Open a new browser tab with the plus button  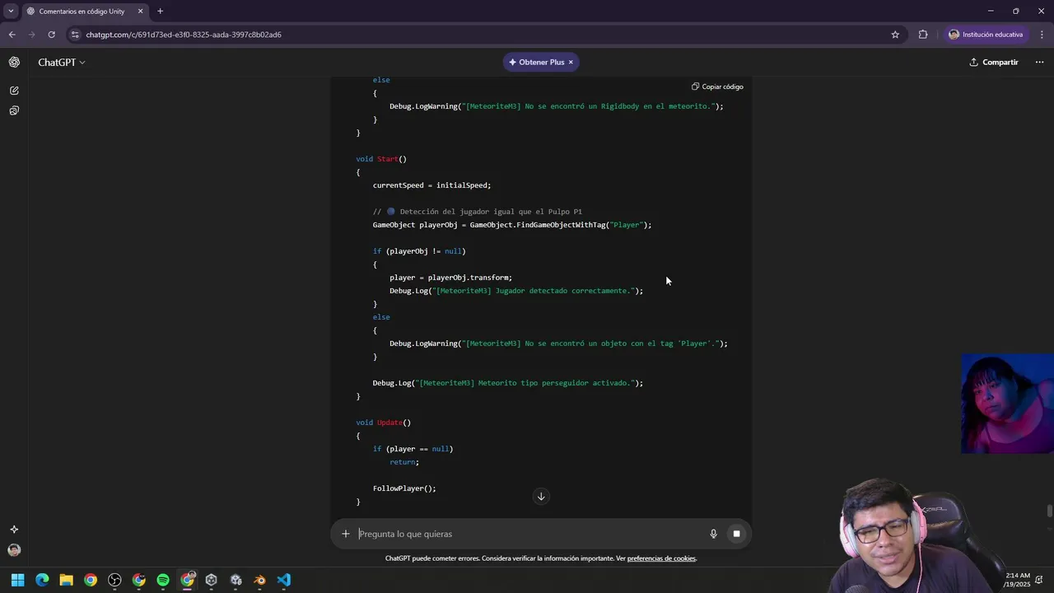[160, 12]
